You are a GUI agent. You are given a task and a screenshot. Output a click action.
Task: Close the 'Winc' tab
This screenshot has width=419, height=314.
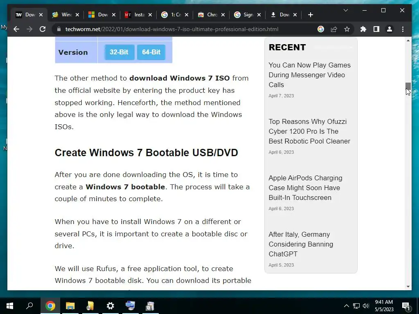coord(77,15)
